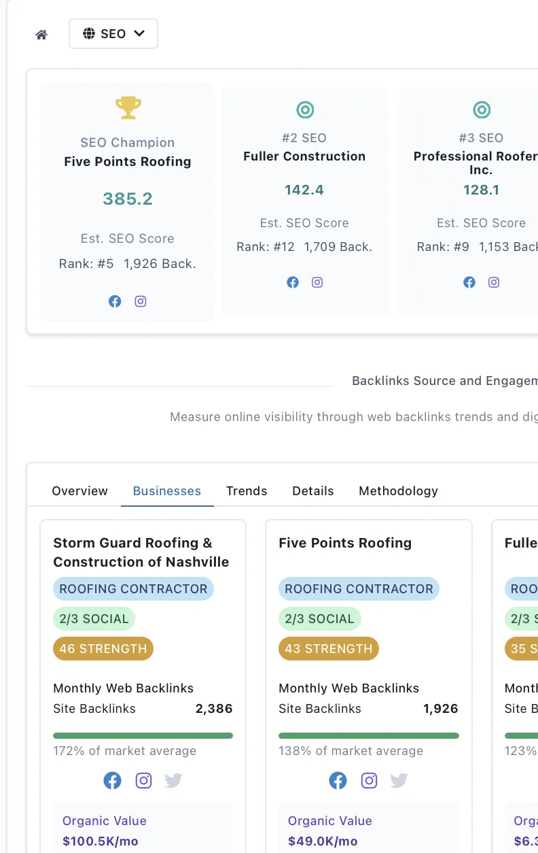538x853 pixels.
Task: Click Storm Guard Roofing Instagram icon
Action: click(x=143, y=780)
